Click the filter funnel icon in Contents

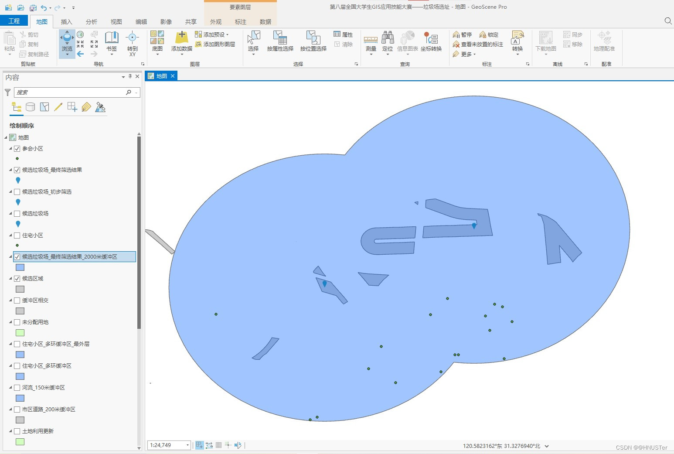click(x=7, y=92)
